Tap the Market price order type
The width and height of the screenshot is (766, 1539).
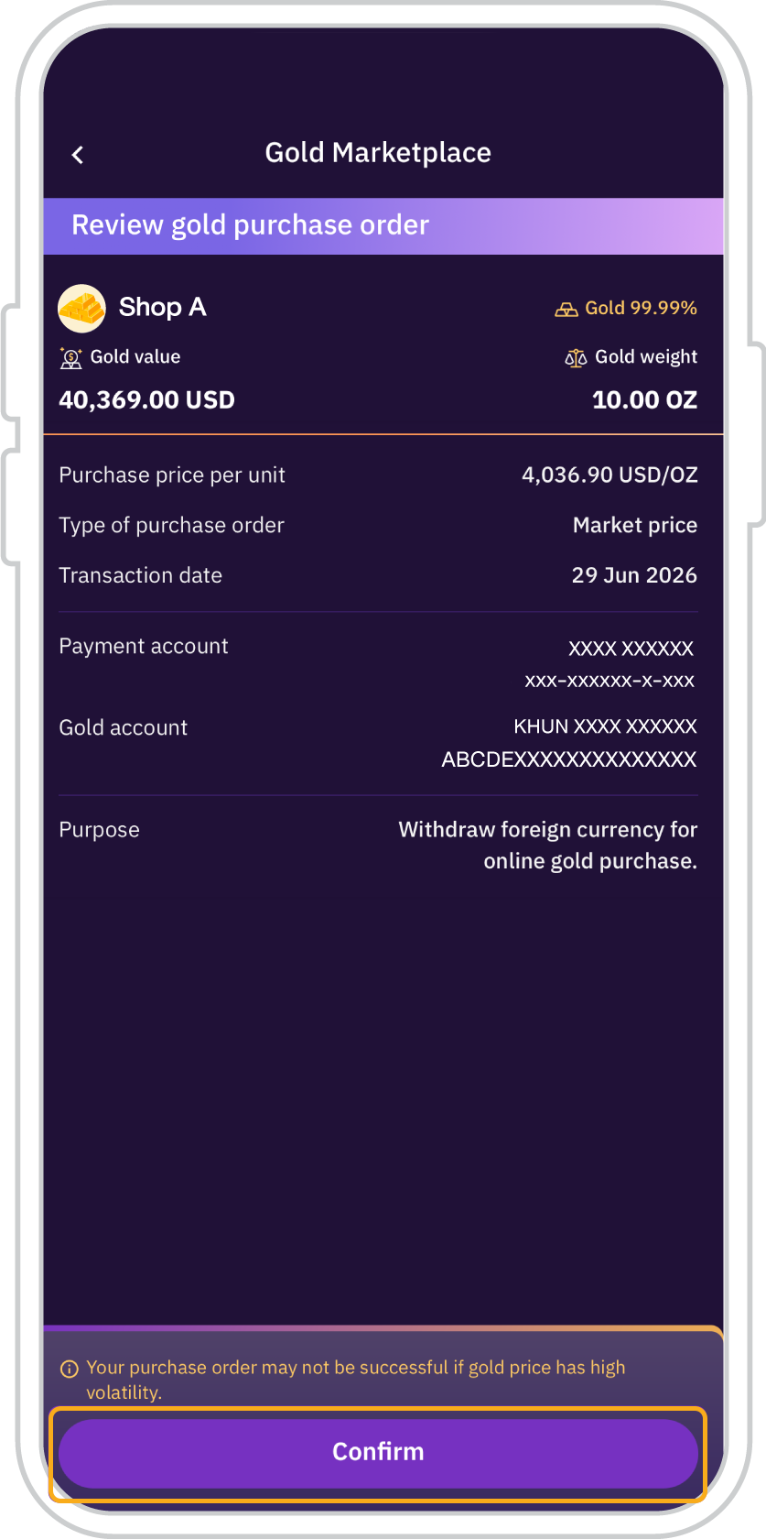click(635, 525)
